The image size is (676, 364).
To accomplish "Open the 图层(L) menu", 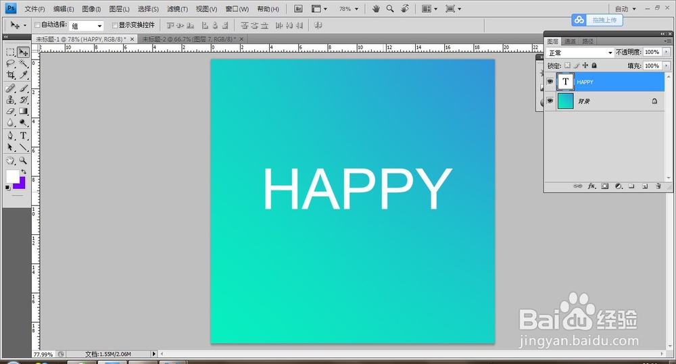I will click(119, 9).
